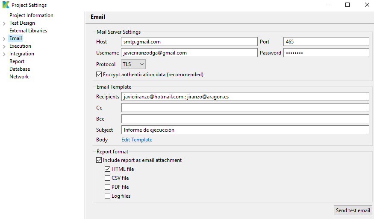
Task: Enable the PDF file checkbox
Action: [108, 187]
